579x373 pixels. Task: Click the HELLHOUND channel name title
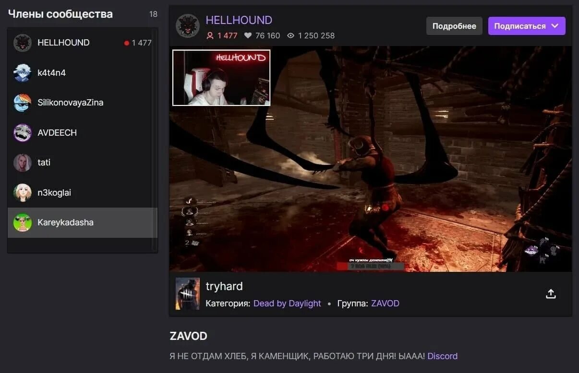pos(239,20)
